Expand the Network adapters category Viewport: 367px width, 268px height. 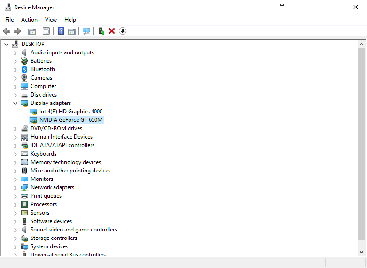(15, 187)
